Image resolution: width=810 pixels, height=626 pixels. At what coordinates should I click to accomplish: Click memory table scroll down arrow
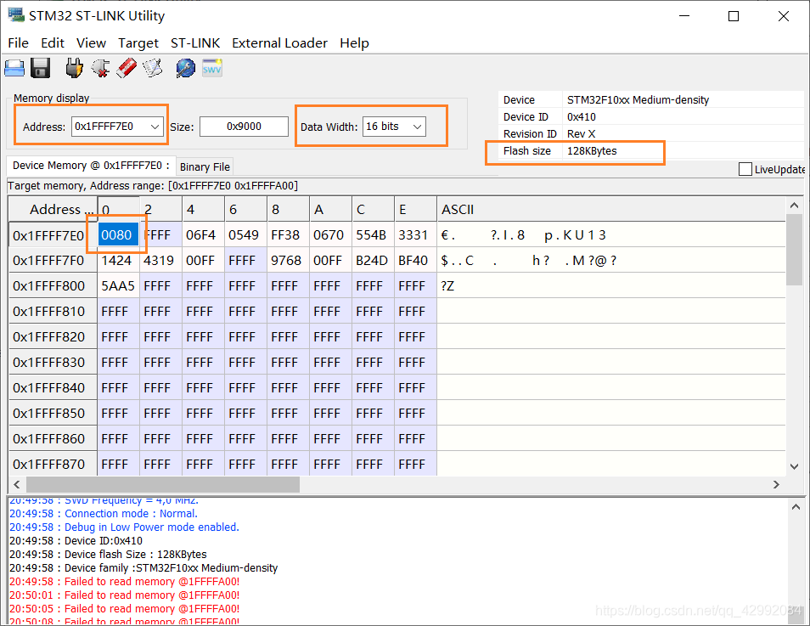point(794,466)
